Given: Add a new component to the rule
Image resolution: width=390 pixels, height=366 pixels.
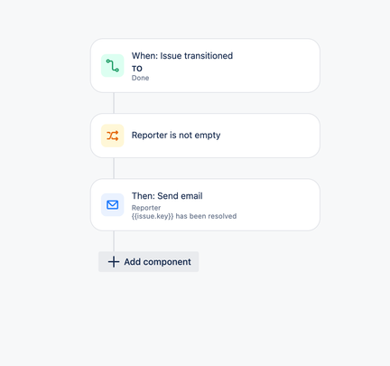Looking at the screenshot, I should pyautogui.click(x=149, y=262).
